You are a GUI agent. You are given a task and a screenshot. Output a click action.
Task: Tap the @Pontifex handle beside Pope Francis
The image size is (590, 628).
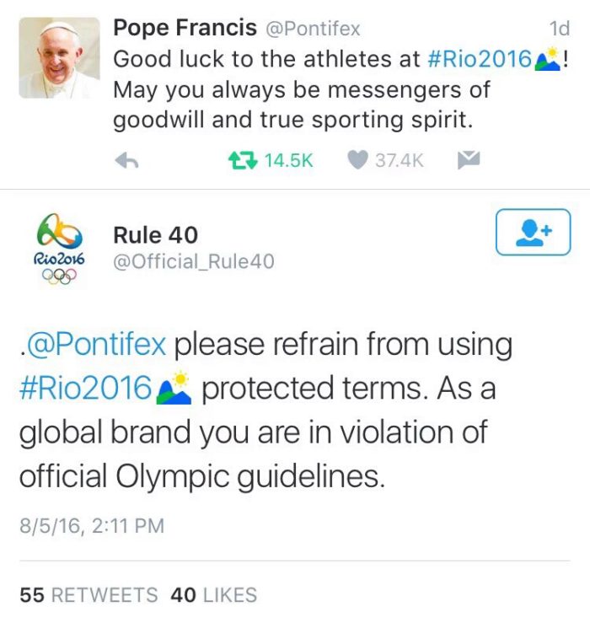[x=313, y=30]
